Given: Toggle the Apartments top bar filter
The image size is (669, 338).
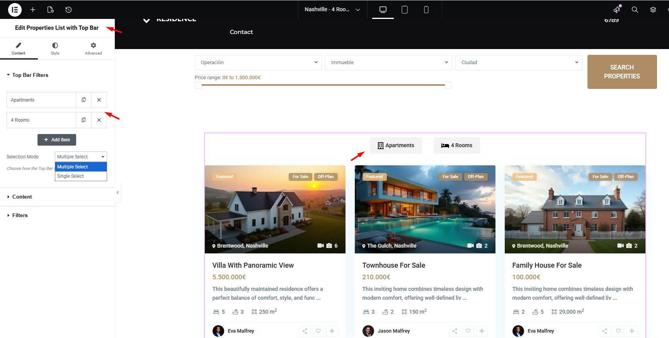Looking at the screenshot, I should (396, 146).
